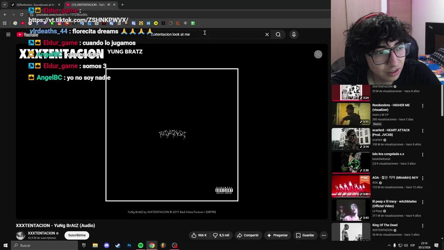Click the recommendations sidebar scrollbar
This screenshot has width=444, height=250.
tap(442, 101)
